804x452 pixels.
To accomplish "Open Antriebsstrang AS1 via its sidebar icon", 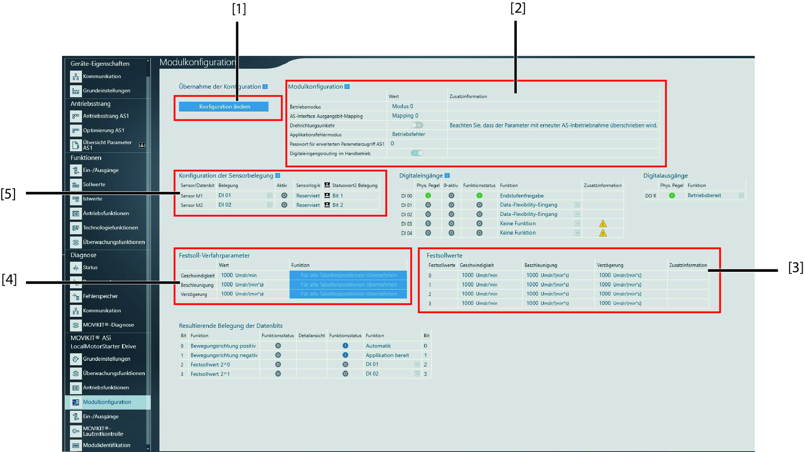I will point(76,116).
